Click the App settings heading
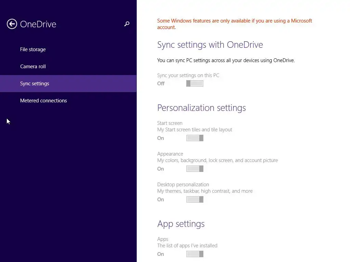350x262 pixels. coord(181,224)
